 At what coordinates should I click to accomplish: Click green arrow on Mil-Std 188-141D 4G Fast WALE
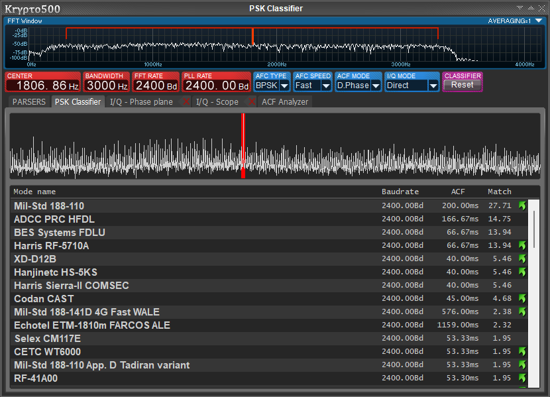click(522, 312)
